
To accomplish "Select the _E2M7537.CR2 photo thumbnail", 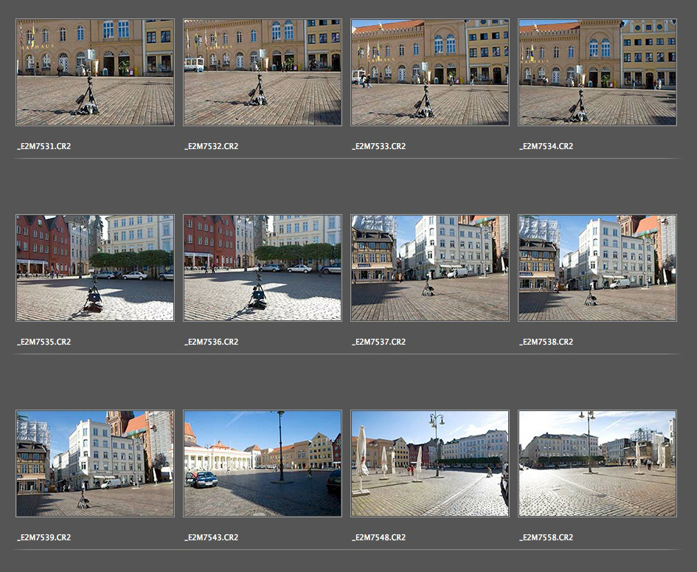I will (x=430, y=268).
